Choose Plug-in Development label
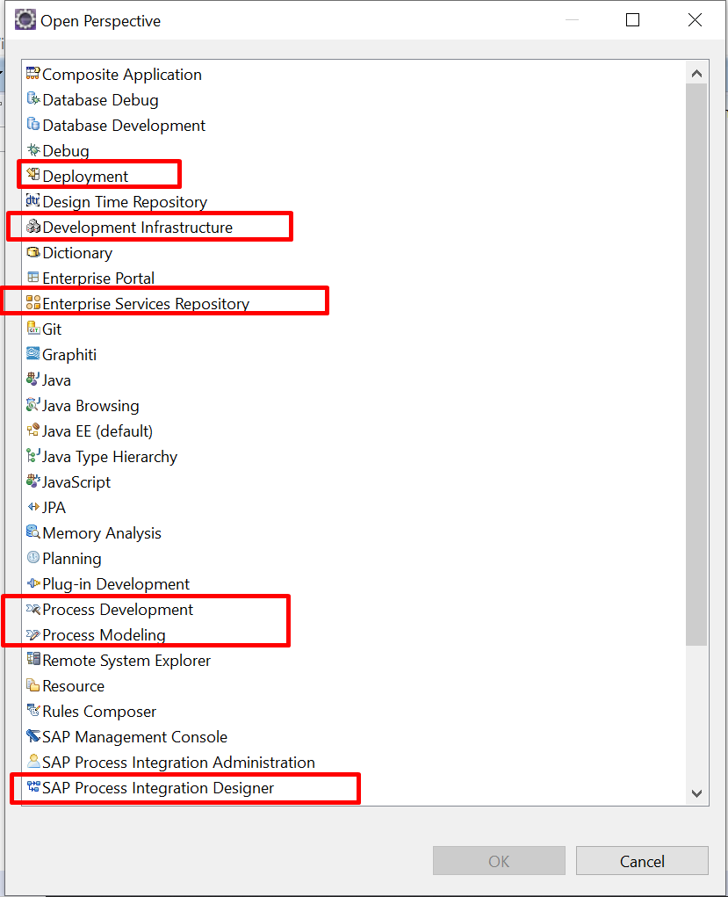 (x=116, y=584)
